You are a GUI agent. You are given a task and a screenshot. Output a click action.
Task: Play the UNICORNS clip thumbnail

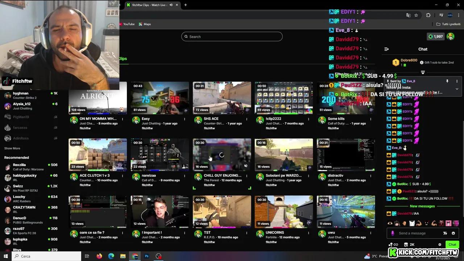point(284,212)
